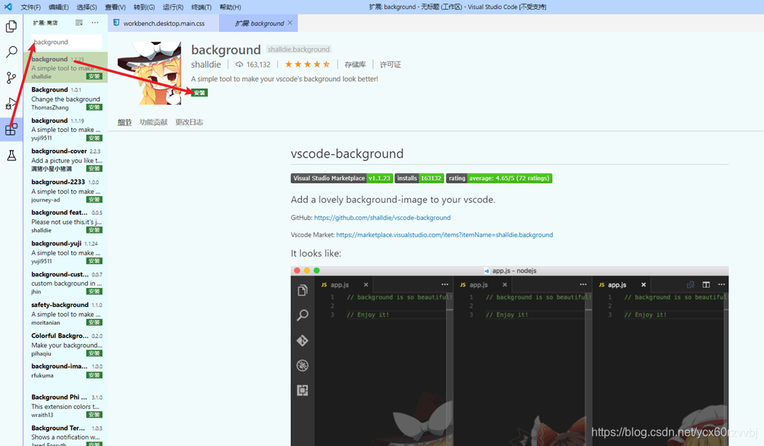Image resolution: width=764 pixels, height=446 pixels.
Task: Open the 存储库 repository link
Action: (356, 65)
